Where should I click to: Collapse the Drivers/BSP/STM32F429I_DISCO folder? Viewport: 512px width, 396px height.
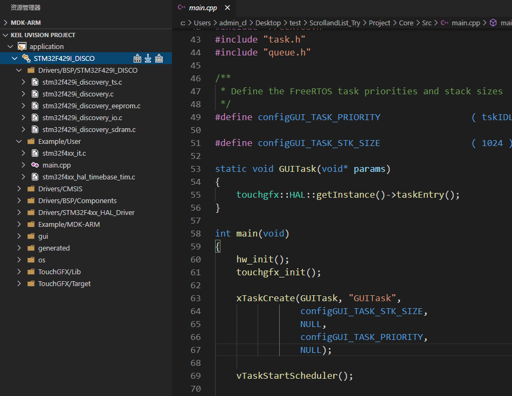19,70
